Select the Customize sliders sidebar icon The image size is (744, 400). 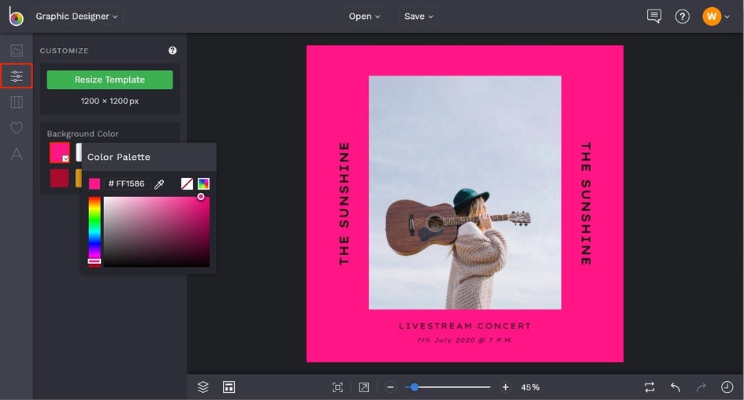[17, 76]
